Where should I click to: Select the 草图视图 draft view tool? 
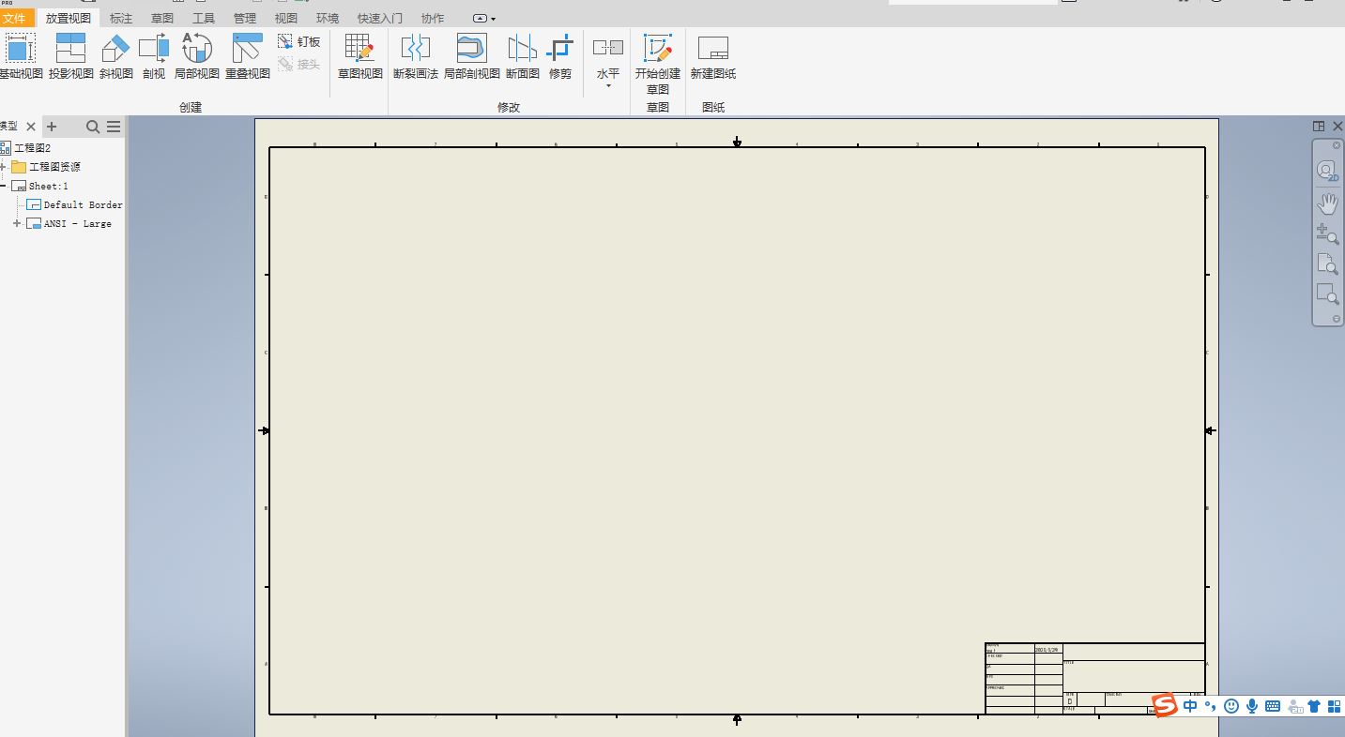point(360,55)
